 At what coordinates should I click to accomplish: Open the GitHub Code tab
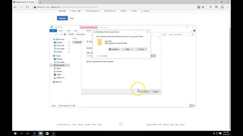coord(62,11)
